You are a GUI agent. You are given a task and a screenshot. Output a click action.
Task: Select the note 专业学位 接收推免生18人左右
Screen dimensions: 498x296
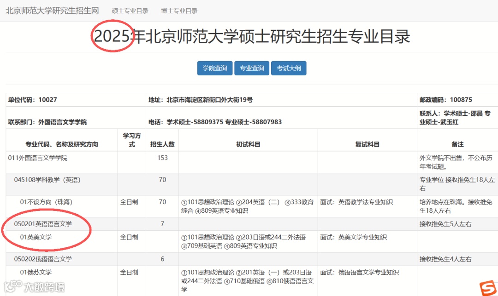457,184
